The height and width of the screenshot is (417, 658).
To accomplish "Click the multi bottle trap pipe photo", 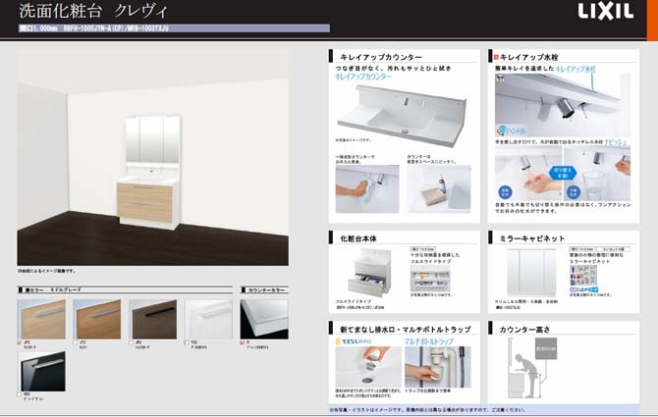I will [438, 367].
